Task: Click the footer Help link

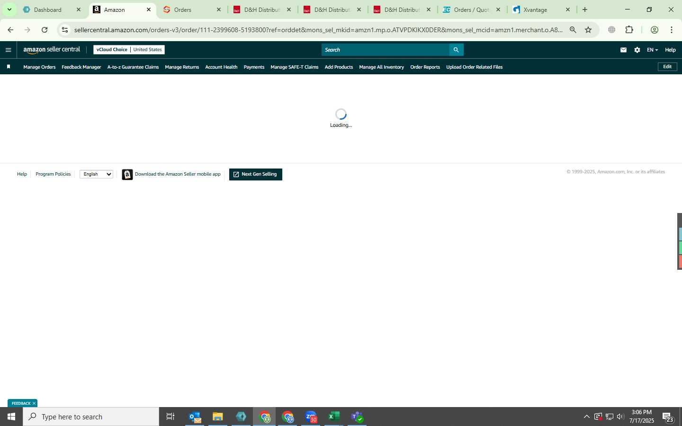Action: coord(22,174)
